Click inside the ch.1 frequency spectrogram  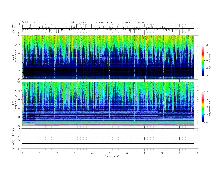click(x=108, y=57)
